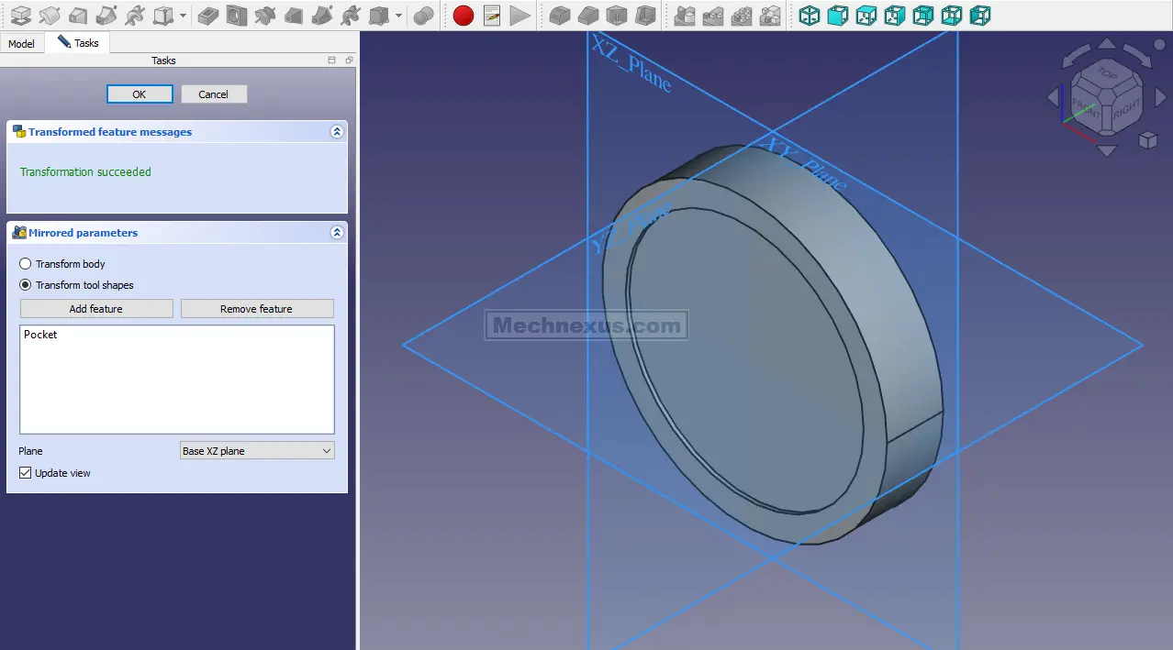The image size is (1173, 650).
Task: Select Pocket in the features list
Action: pyautogui.click(x=40, y=335)
